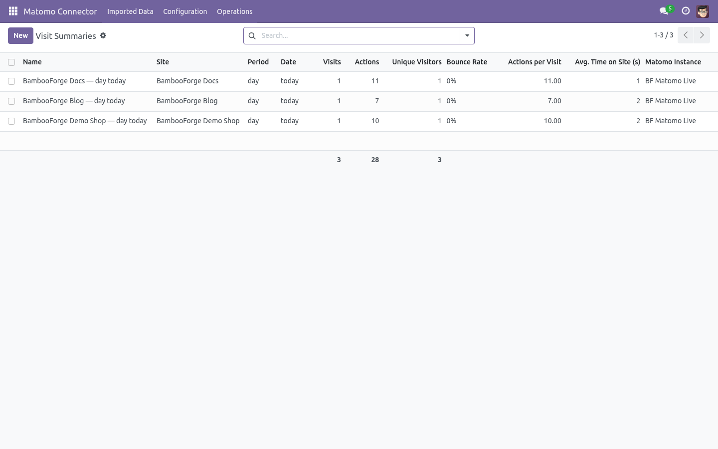The width and height of the screenshot is (718, 449).
Task: Sort by the Actions per Visit column
Action: coord(535,62)
